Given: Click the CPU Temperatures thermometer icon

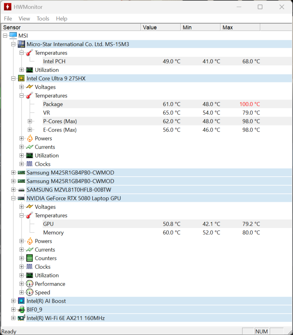Looking at the screenshot, I should [x=29, y=96].
